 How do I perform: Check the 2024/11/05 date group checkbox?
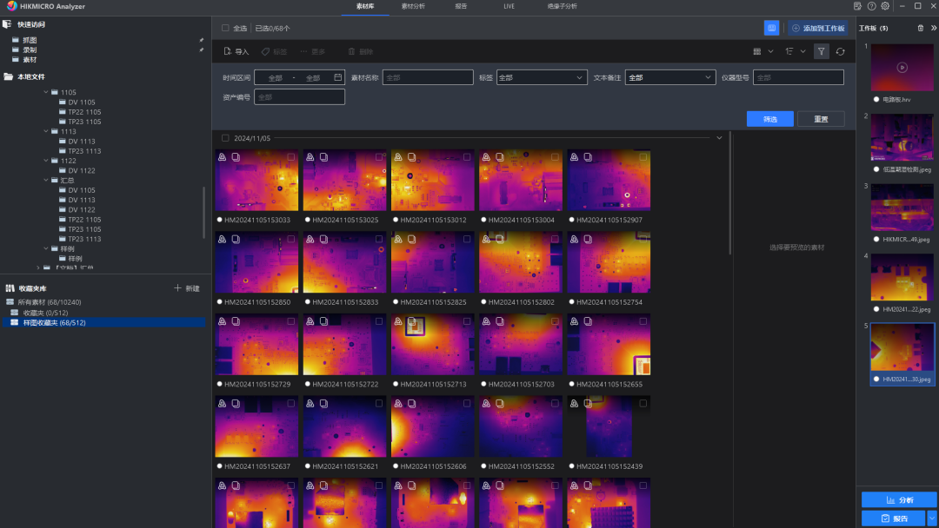point(226,138)
